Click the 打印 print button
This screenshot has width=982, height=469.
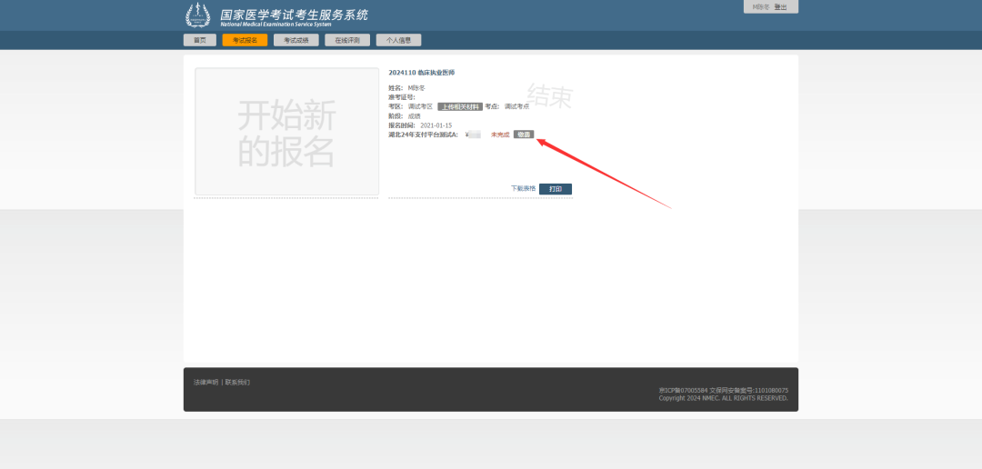click(x=555, y=189)
